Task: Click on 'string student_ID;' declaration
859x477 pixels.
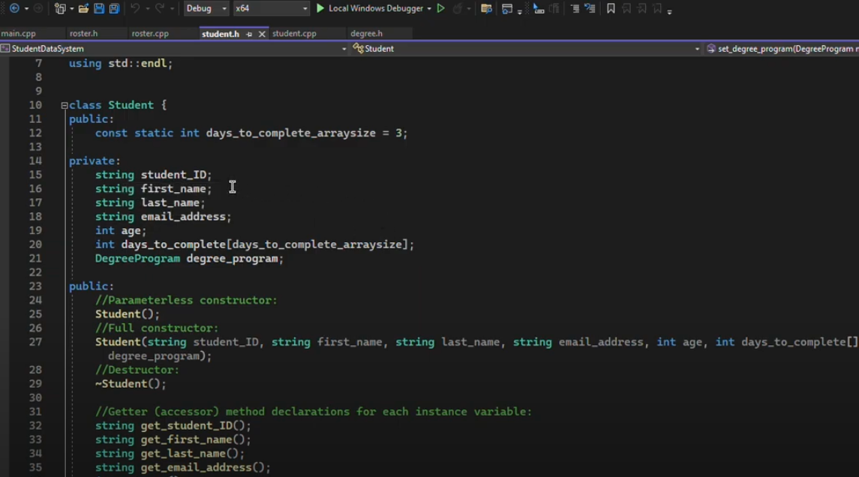Action: click(x=153, y=175)
